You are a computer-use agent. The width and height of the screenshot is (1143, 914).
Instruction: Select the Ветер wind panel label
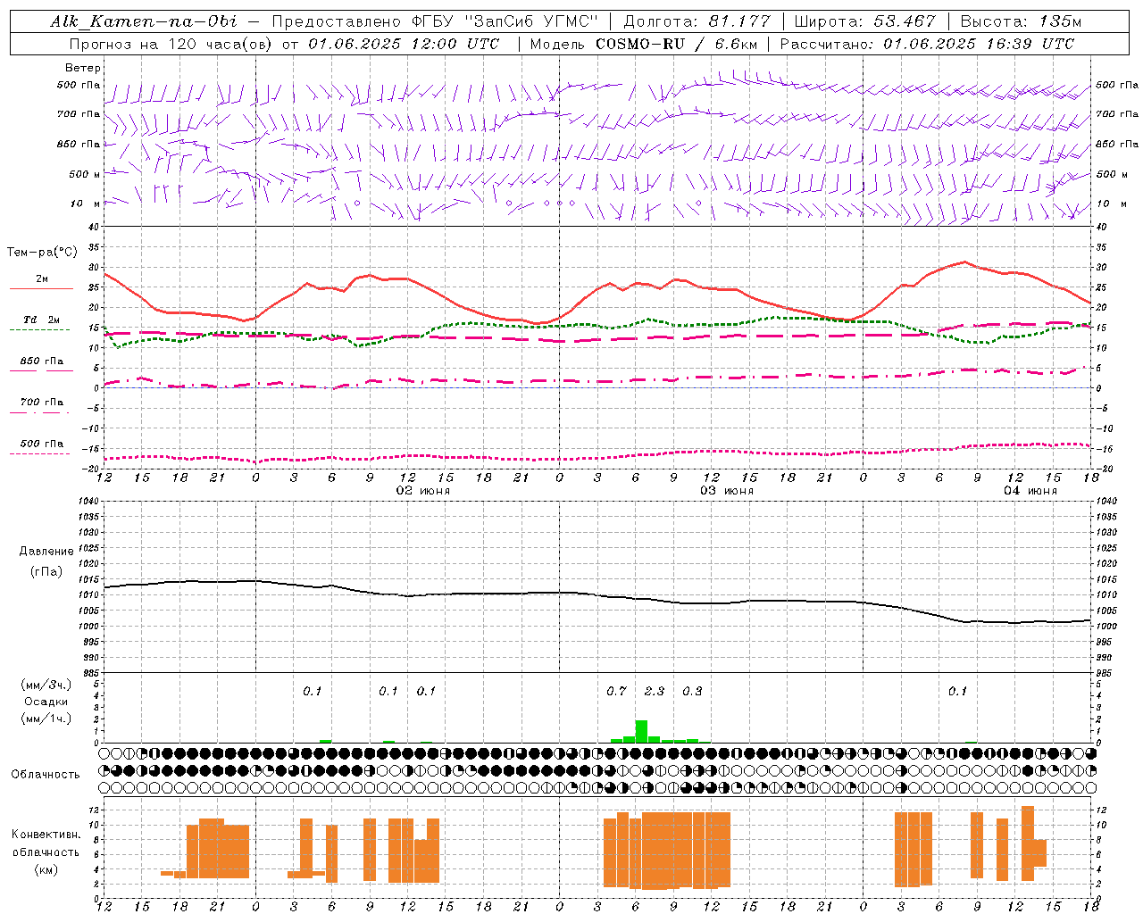point(83,68)
